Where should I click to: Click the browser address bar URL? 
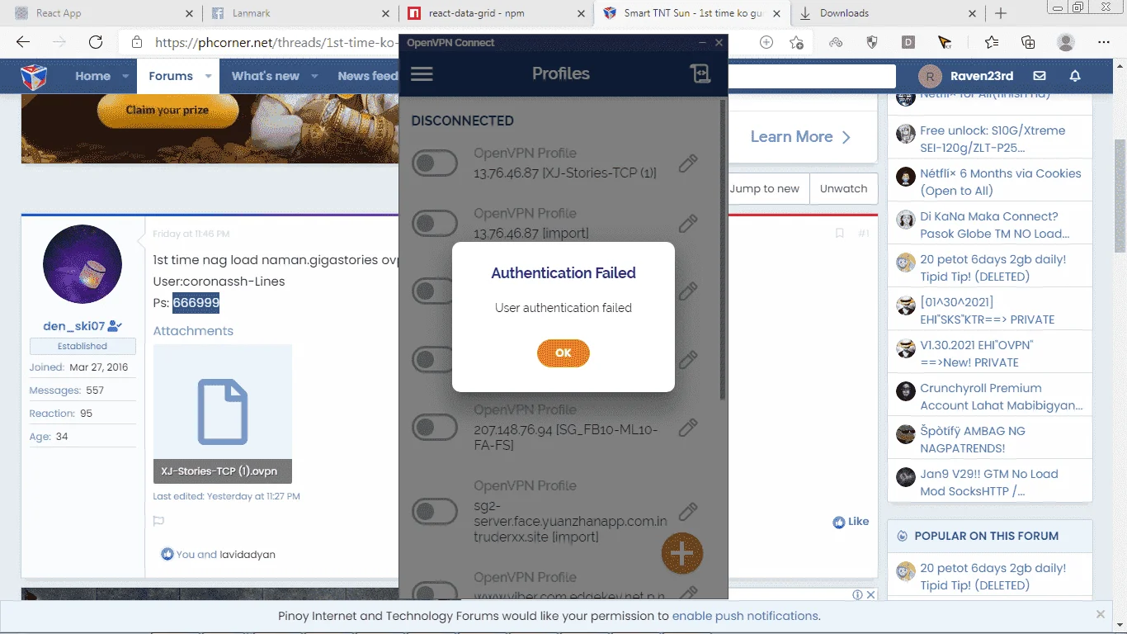[x=276, y=42]
